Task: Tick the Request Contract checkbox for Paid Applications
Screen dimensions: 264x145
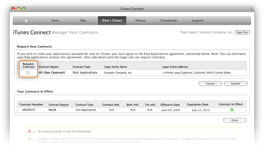Action: [27, 73]
